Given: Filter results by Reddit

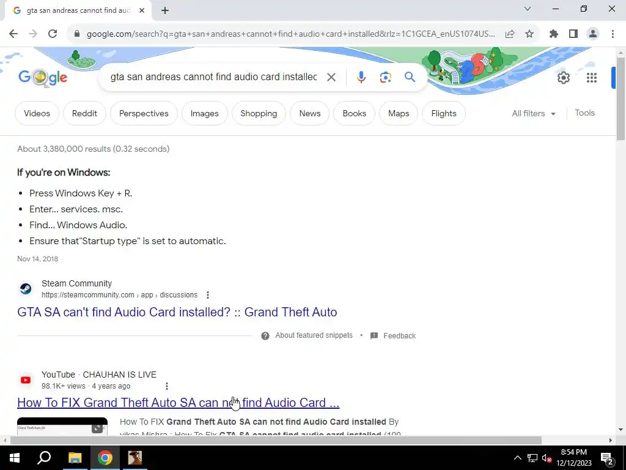Looking at the screenshot, I should [84, 113].
